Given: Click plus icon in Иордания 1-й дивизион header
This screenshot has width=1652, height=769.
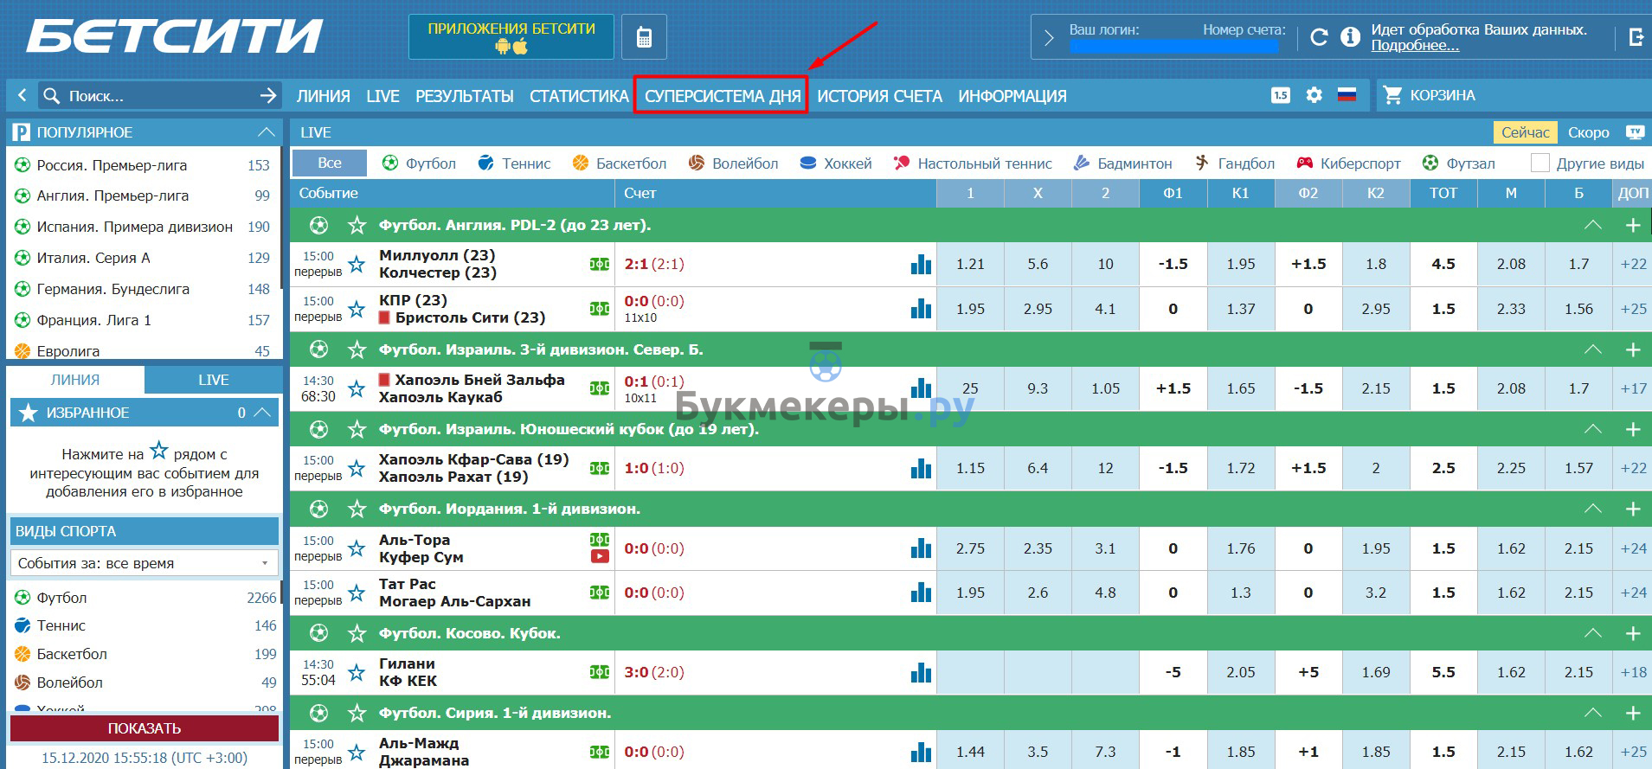Looking at the screenshot, I should coord(1633,509).
